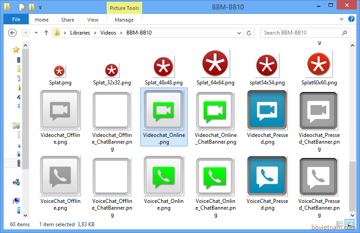Viewport: 360px width, 233px height.
Task: Open the Customize Quick Access Toolbar dropdown
Action: pyautogui.click(x=40, y=8)
